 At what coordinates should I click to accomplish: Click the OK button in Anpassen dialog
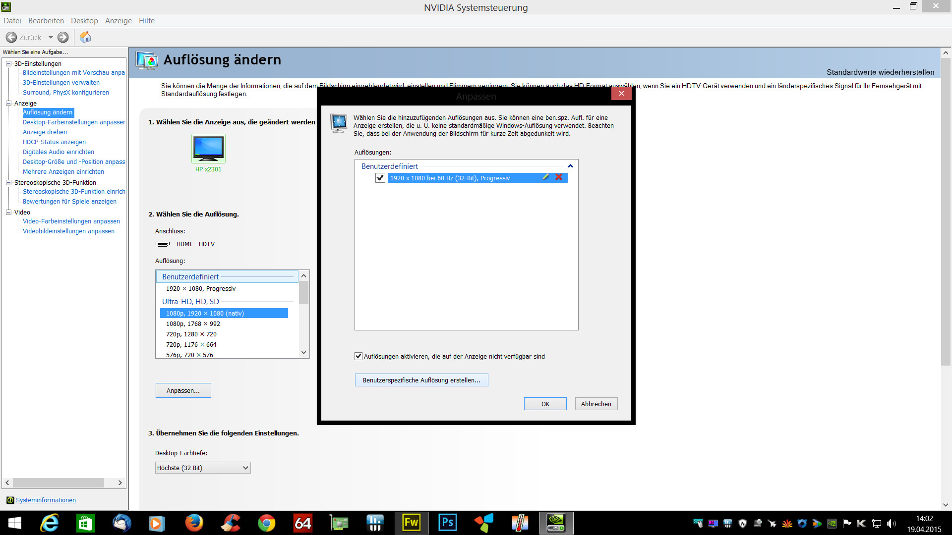coord(545,404)
